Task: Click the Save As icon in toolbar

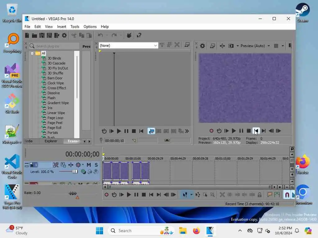Action: (x=49, y=35)
